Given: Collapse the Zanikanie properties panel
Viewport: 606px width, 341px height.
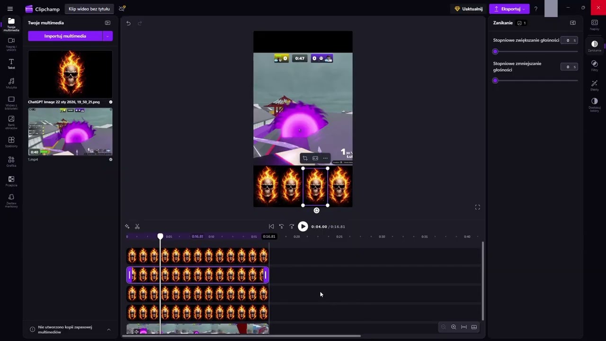Looking at the screenshot, I should [573, 23].
